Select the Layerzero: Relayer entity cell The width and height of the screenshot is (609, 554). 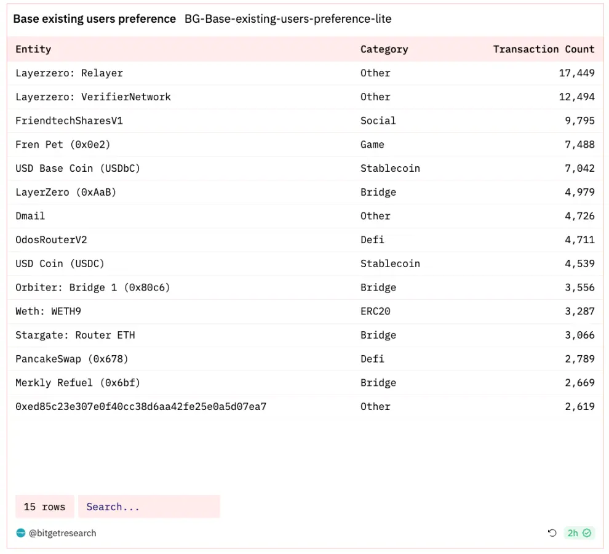(x=69, y=73)
